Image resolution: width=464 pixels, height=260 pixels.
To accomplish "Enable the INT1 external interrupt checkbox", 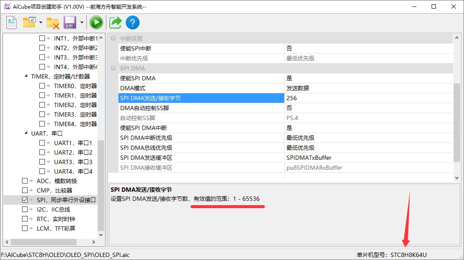I will tap(42, 38).
